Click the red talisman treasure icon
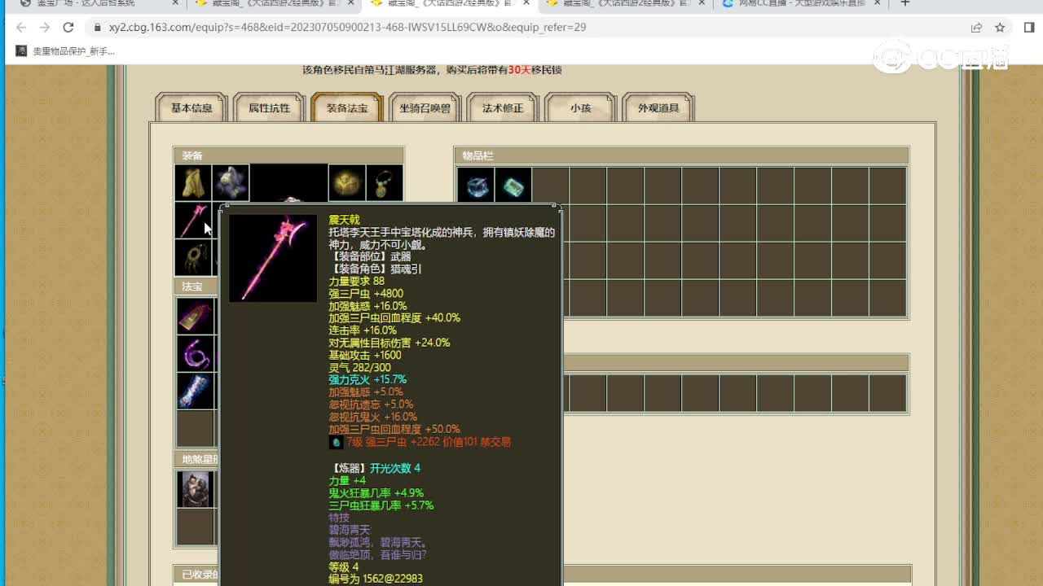This screenshot has height=586, width=1043. coord(196,316)
